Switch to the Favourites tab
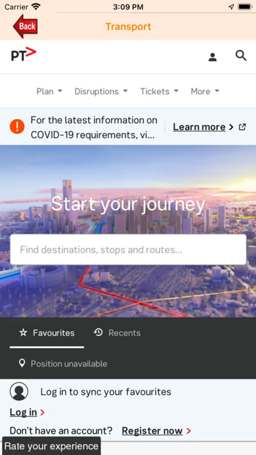Viewport: 256px width, 455px height. [x=46, y=333]
